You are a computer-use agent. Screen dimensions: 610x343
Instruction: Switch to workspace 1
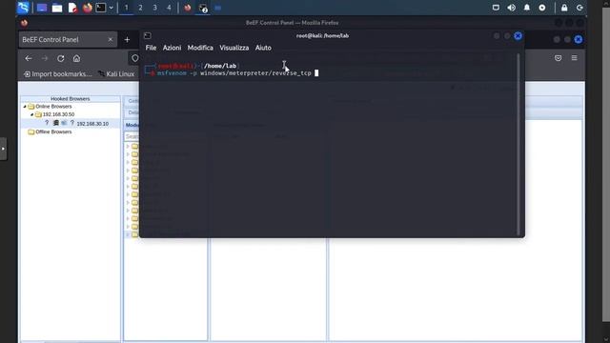click(126, 8)
